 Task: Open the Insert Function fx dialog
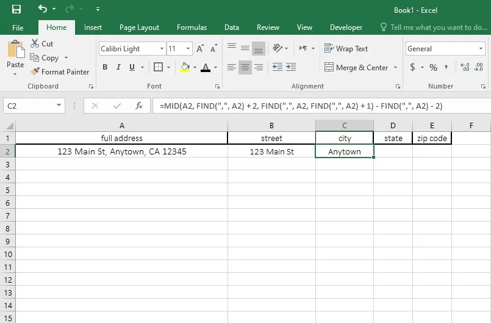pyautogui.click(x=138, y=106)
